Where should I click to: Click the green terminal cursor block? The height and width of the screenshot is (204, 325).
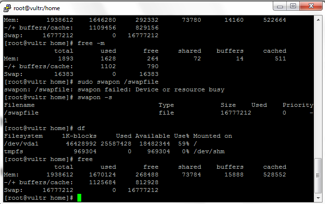tap(79, 198)
